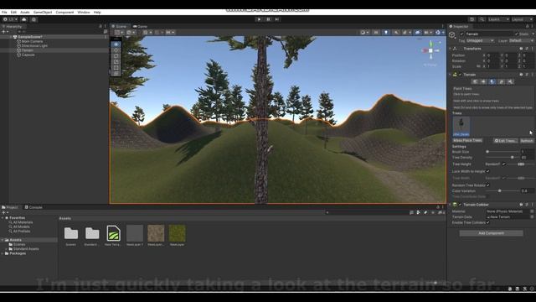Toggle the Static checkbox
The width and height of the screenshot is (536, 302).
point(516,34)
